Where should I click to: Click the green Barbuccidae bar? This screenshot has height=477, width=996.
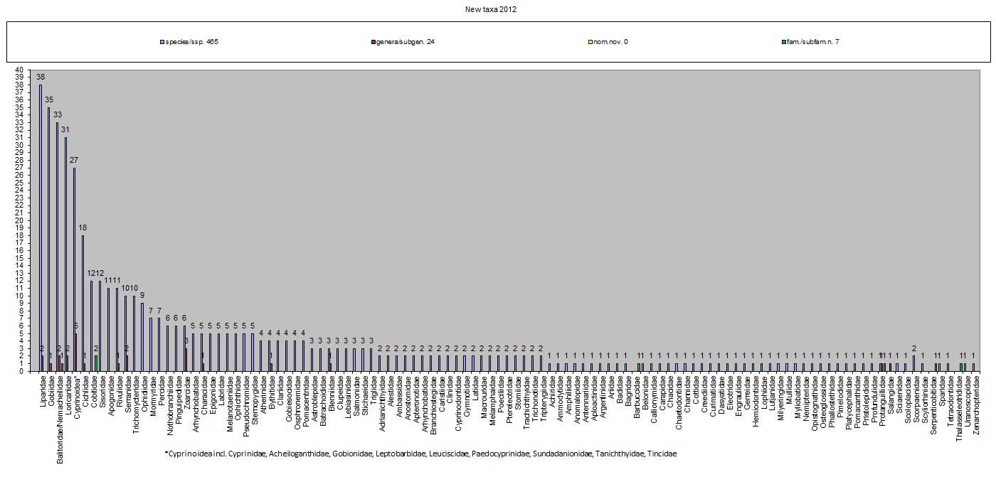tap(638, 367)
